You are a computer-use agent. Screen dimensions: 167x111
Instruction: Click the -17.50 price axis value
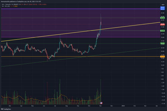click(x=163, y=104)
